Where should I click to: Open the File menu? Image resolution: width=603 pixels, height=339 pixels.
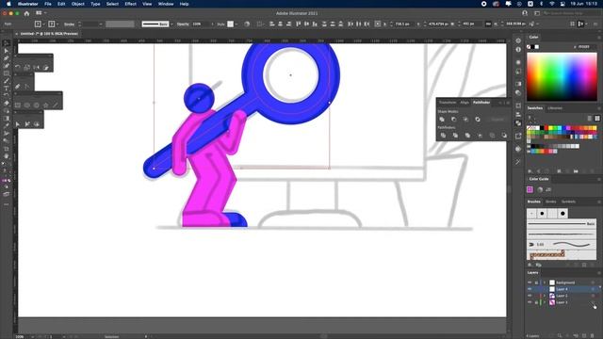coord(48,4)
